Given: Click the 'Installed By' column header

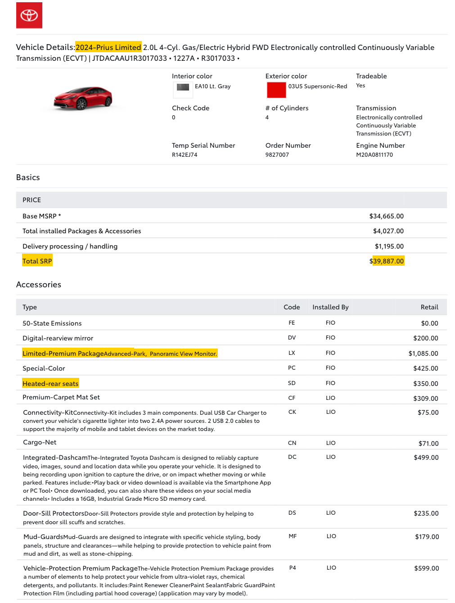Looking at the screenshot, I should (x=330, y=307).
